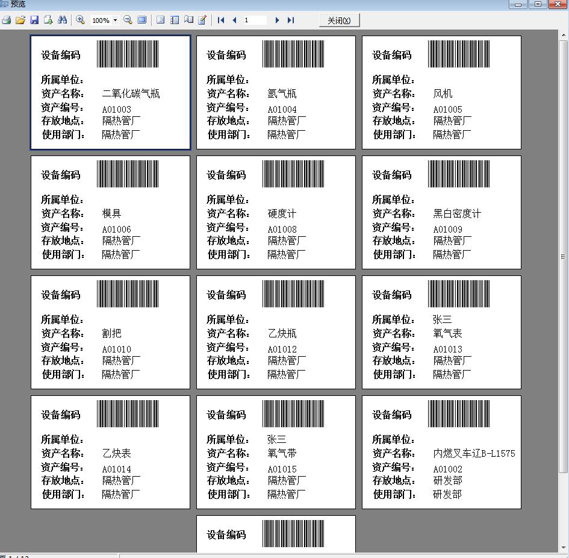Screen dimensions: 569x558
Task: Open Find with the binoculars icon
Action: click(x=62, y=20)
